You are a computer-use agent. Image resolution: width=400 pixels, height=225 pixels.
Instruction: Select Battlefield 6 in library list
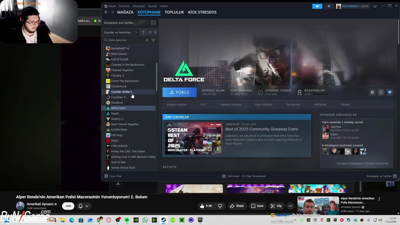129,48
